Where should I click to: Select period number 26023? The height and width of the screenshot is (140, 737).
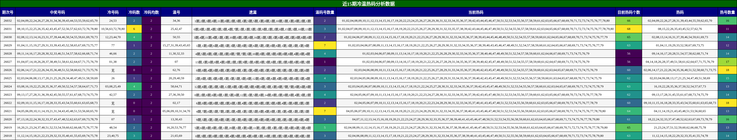(x=8, y=95)
